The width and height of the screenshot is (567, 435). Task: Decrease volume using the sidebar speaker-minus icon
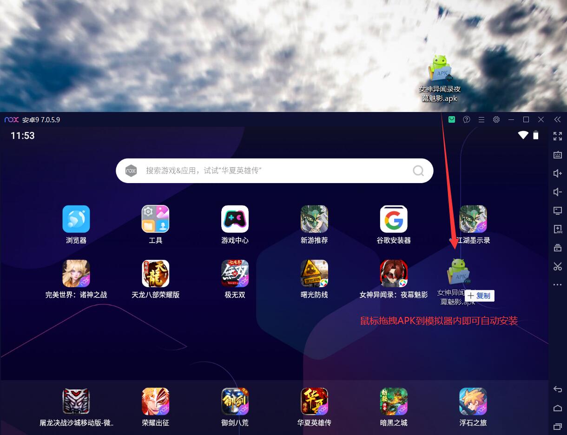[x=558, y=192]
